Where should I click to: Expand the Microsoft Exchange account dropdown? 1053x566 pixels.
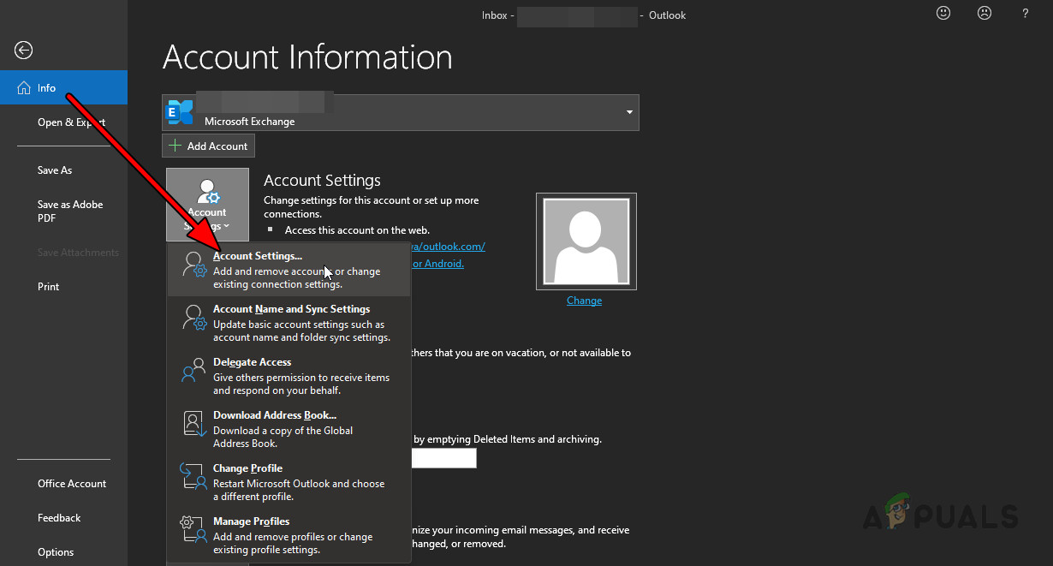[628, 112]
